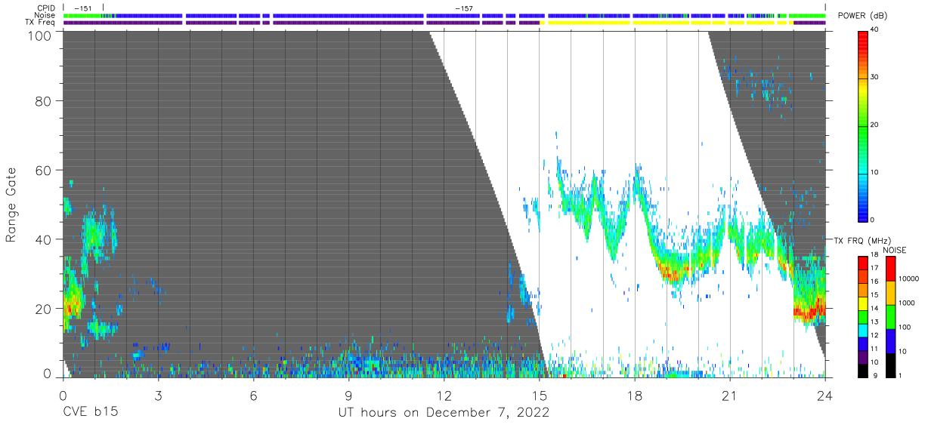The width and height of the screenshot is (928, 428).
Task: Click the 18 tick on TX frequency legend
Action: (x=875, y=256)
